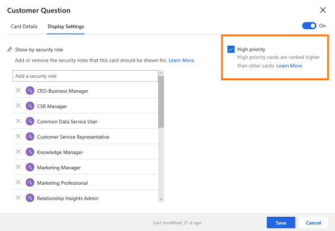335x231 pixels.
Task: Remove the Relationship Insights Admin role
Action: [x=18, y=198]
